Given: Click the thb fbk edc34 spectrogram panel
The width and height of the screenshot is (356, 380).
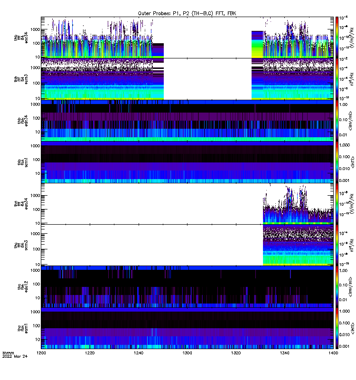Looking at the screenshot, I should pos(187,121).
